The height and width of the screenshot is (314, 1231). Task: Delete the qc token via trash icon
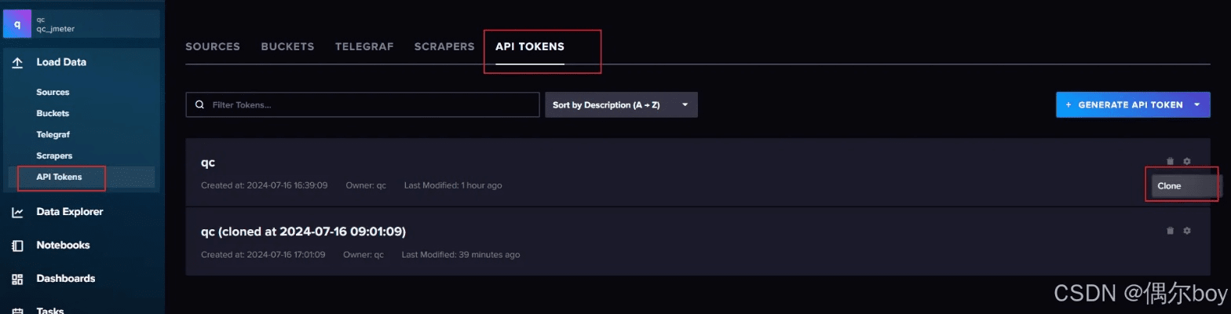1171,161
